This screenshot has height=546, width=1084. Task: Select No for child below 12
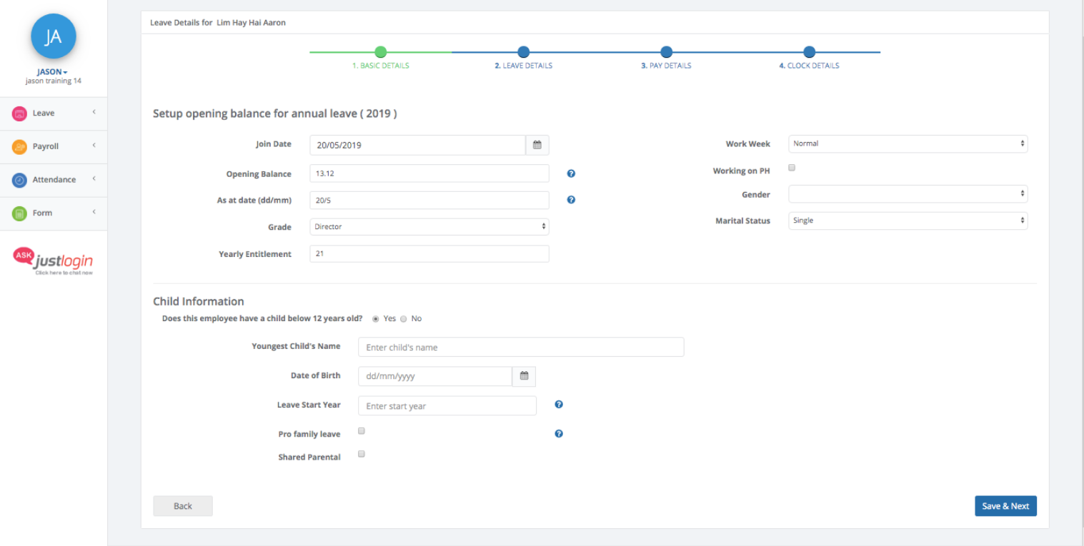403,319
